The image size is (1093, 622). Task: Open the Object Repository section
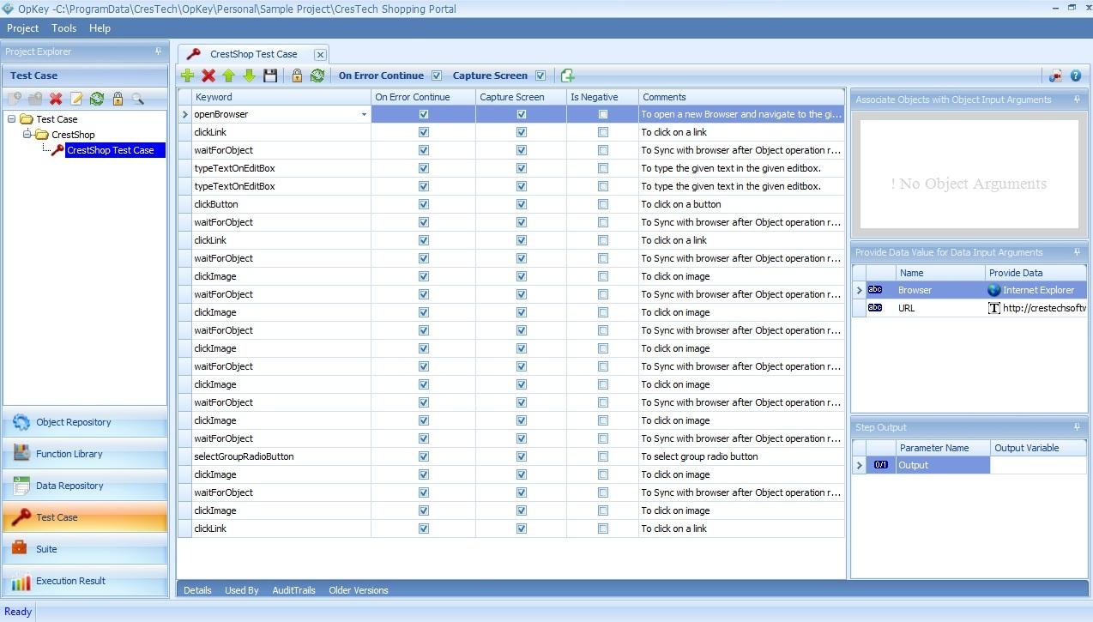[74, 422]
